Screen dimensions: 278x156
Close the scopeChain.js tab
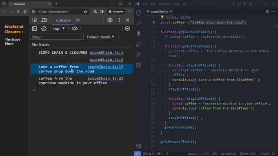(x=171, y=12)
